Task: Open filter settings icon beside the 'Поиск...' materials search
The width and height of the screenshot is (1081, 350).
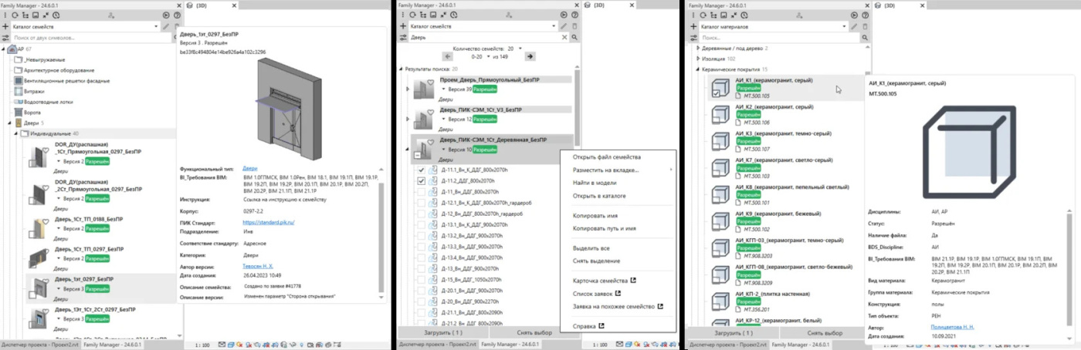Action: coord(693,37)
